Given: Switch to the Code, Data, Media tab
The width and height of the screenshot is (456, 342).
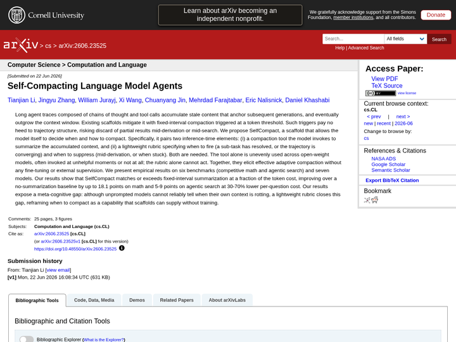Looking at the screenshot, I should [x=94, y=300].
